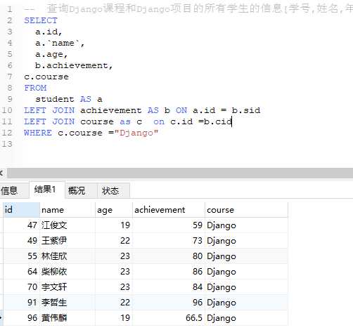This screenshot has height=330, width=353.
Task: Select the name cell 黄伟麟
Action: pyautogui.click(x=68, y=318)
